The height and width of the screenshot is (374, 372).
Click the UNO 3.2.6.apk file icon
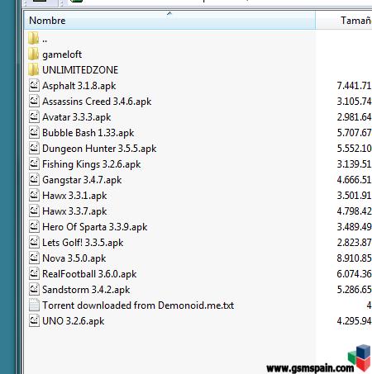click(34, 320)
